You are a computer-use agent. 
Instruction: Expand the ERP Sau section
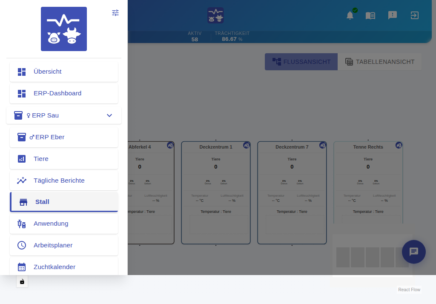tap(64, 115)
